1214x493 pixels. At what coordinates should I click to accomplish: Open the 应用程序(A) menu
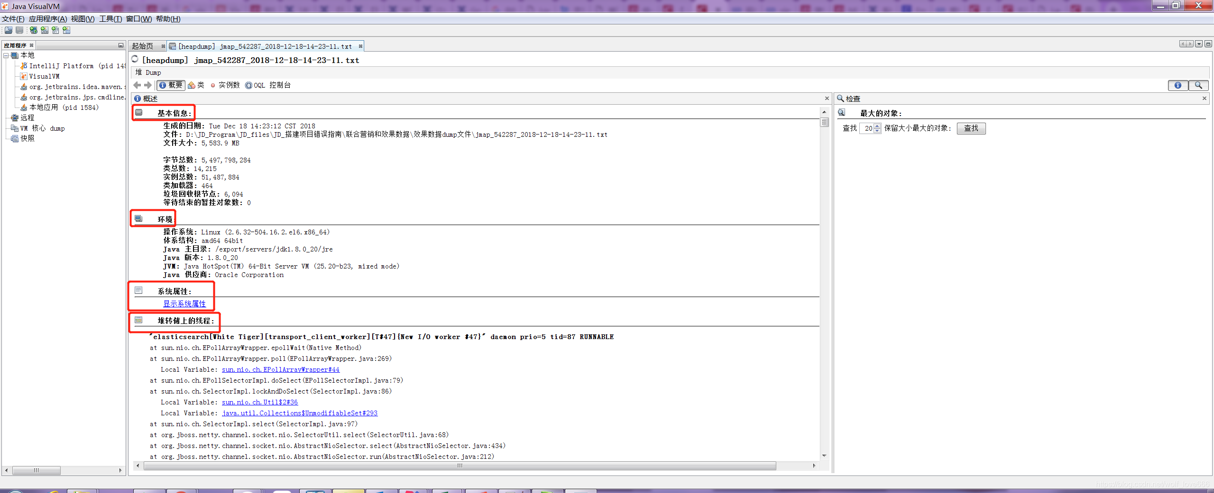pos(48,19)
